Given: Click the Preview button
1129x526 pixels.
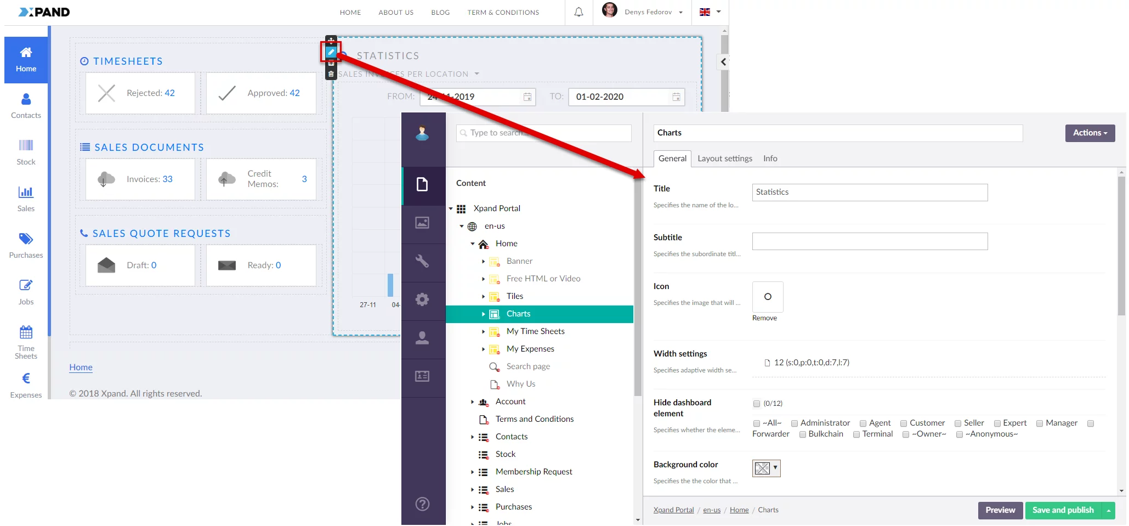Looking at the screenshot, I should pos(1000,510).
